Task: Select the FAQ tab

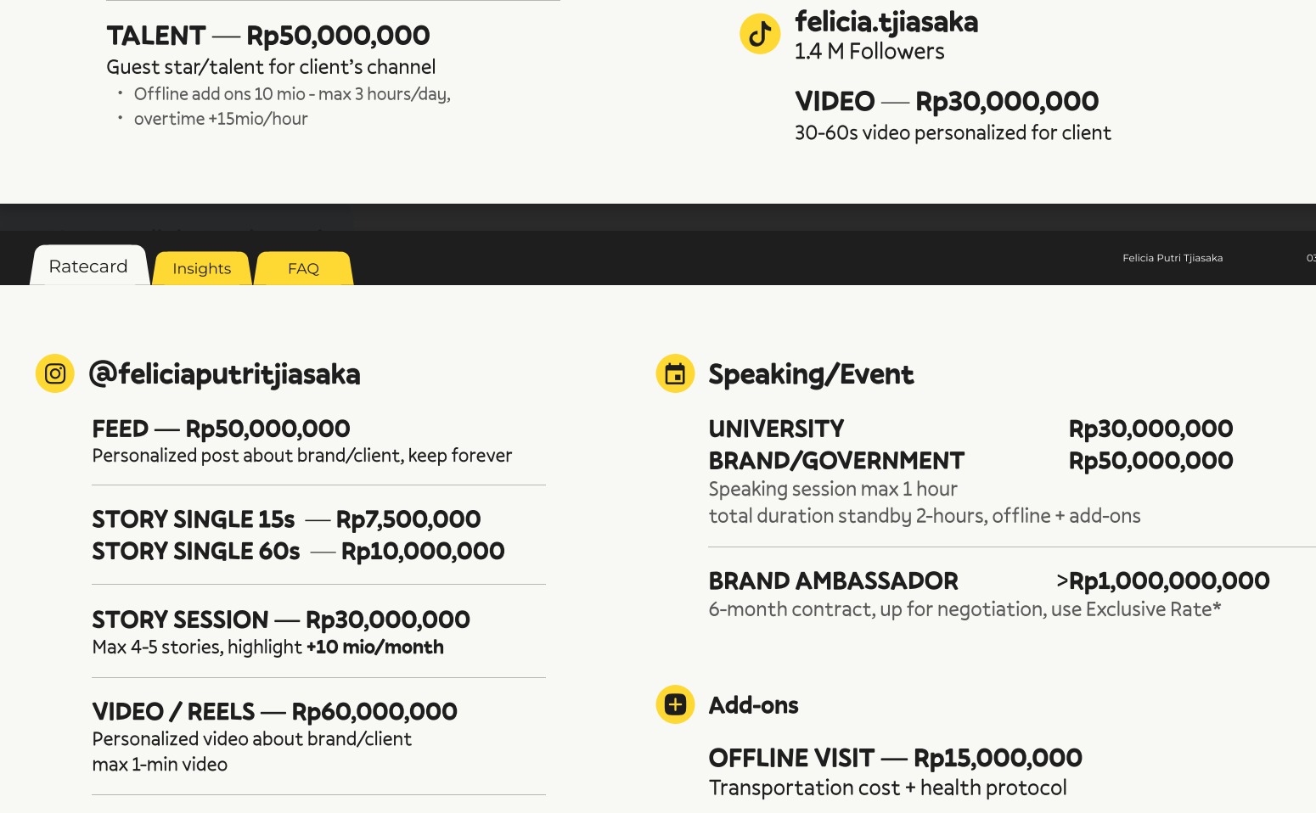Action: click(x=303, y=269)
